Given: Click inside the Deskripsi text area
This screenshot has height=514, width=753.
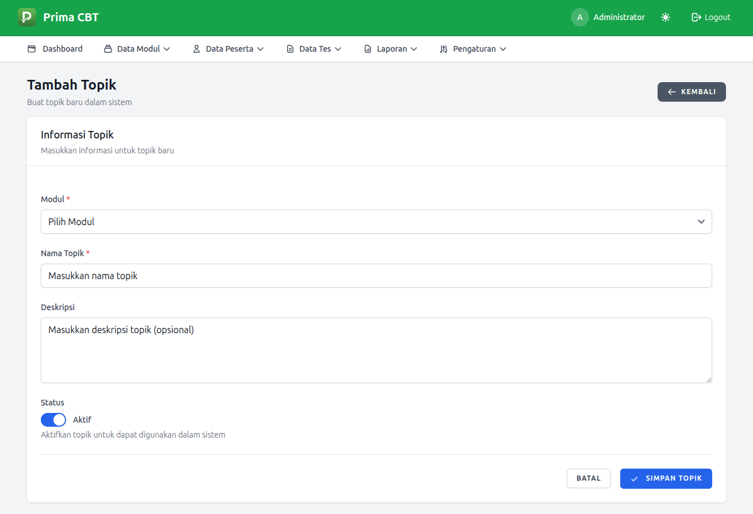Looking at the screenshot, I should (x=376, y=350).
